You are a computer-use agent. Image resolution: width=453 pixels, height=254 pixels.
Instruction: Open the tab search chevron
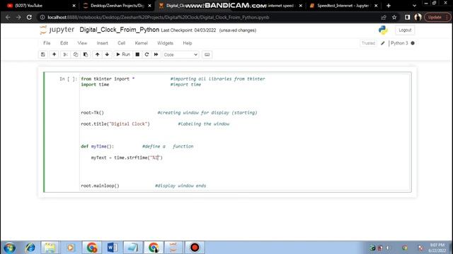[x=415, y=6]
